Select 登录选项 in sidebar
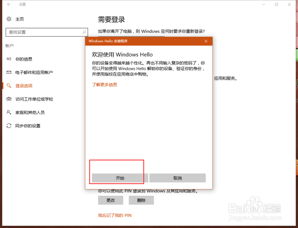Image resolution: width=298 pixels, height=228 pixels. [x=24, y=86]
